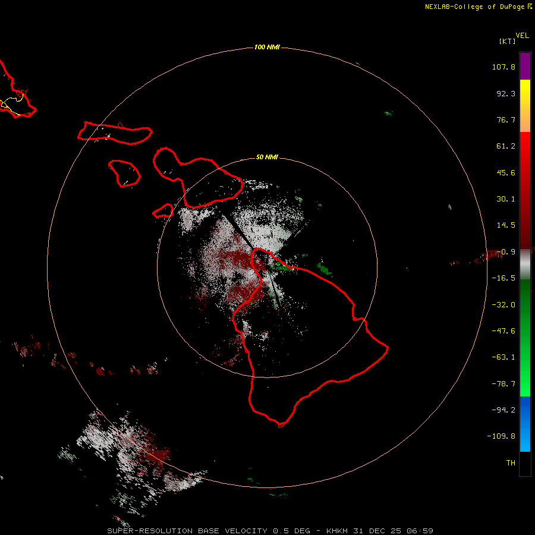535x535 pixels.
Task: Click the TH legend label
Action: (x=511, y=462)
